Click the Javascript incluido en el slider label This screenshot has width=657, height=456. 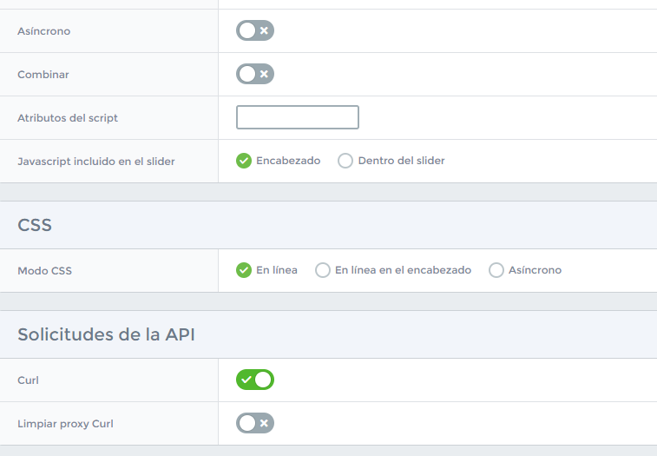tap(96, 162)
